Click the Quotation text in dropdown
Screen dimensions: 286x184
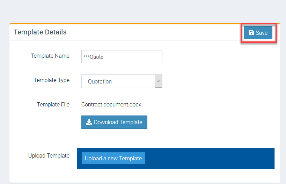point(100,81)
